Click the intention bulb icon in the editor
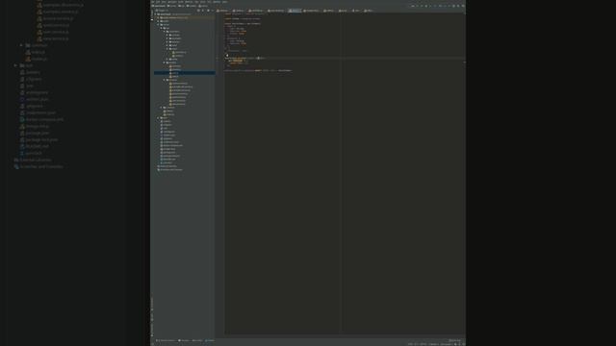Screen dimensions: 616x346 point(227,56)
